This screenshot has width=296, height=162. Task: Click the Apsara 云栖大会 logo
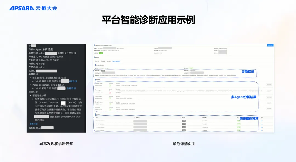33,8
